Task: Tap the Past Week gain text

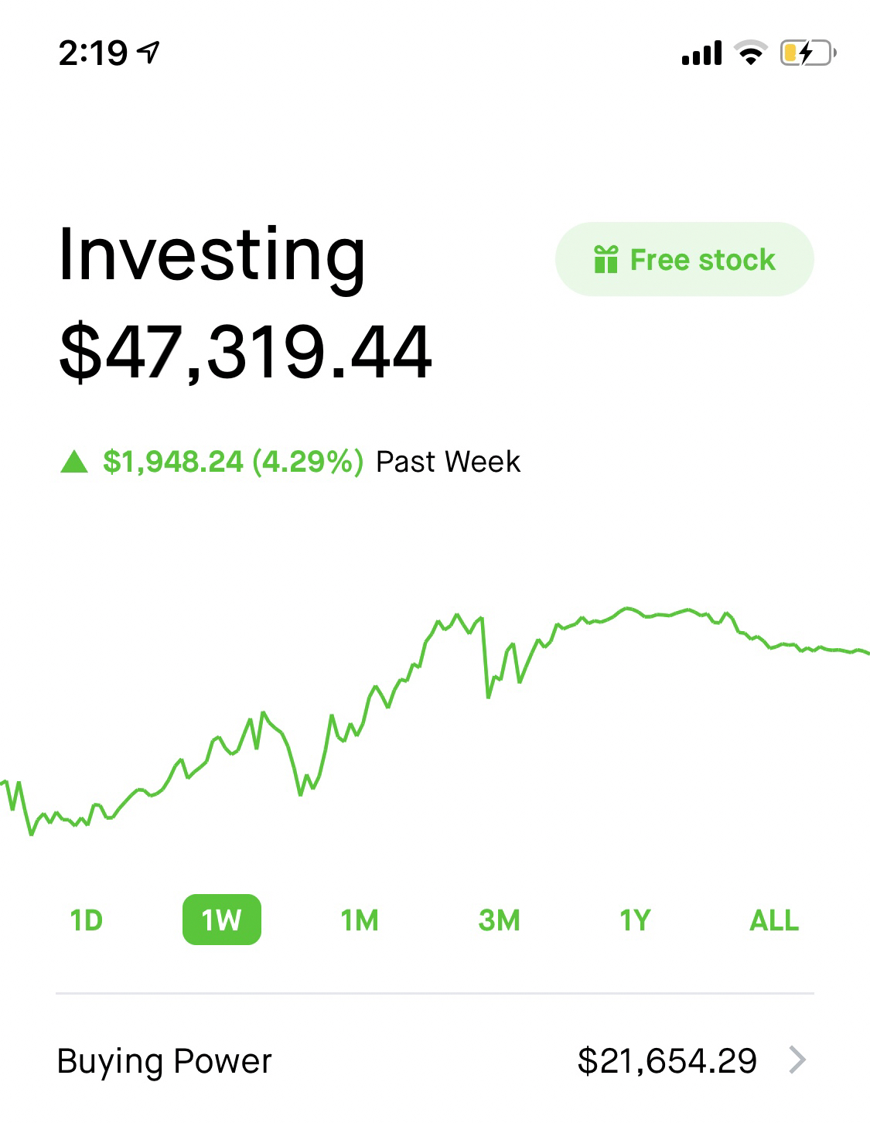Action: (447, 462)
